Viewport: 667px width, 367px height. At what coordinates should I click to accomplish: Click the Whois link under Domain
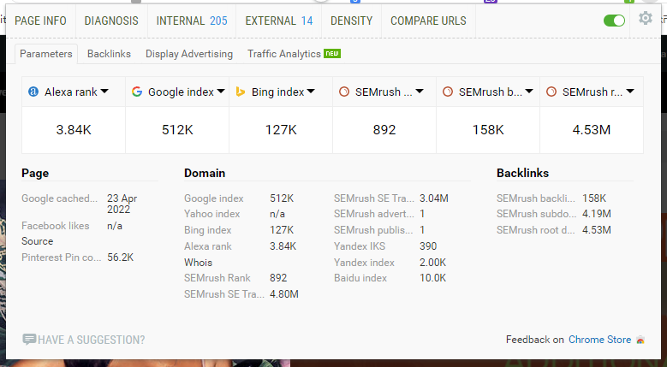pos(198,263)
